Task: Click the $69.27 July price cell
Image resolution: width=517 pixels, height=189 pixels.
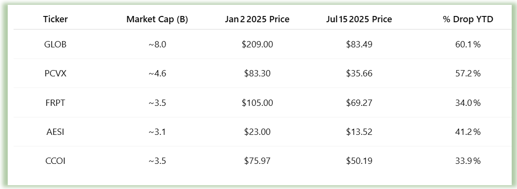Action: [x=359, y=103]
